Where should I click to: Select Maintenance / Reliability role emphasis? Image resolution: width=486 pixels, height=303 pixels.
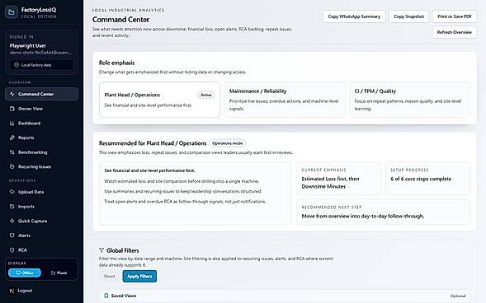(x=284, y=100)
